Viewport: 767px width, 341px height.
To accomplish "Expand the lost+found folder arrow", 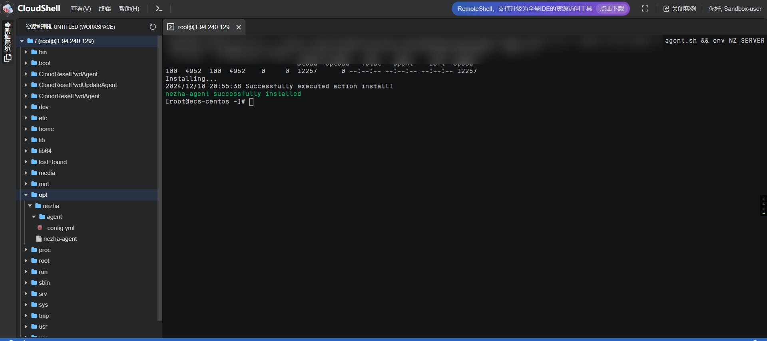I will [26, 162].
